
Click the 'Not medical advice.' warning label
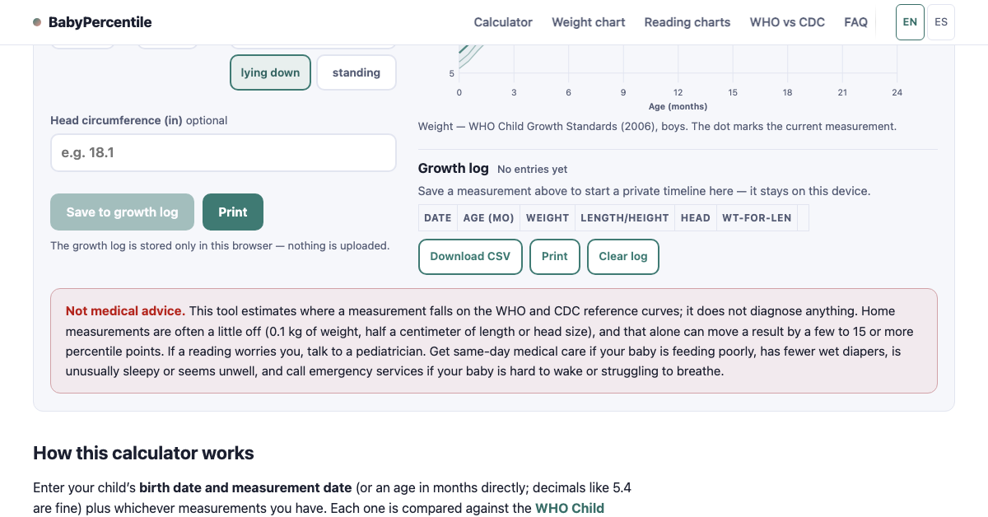pos(125,311)
